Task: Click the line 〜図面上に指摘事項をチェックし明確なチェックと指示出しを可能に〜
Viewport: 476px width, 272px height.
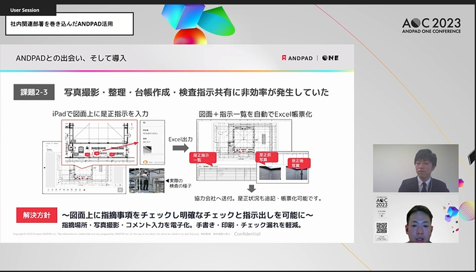Action: pyautogui.click(x=187, y=215)
